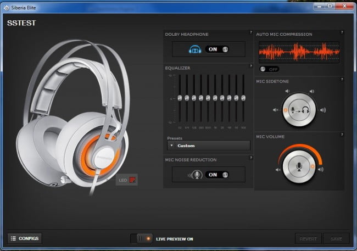
Task: Click the AUTO MIC COMPRESSION heading
Action: coord(284,35)
